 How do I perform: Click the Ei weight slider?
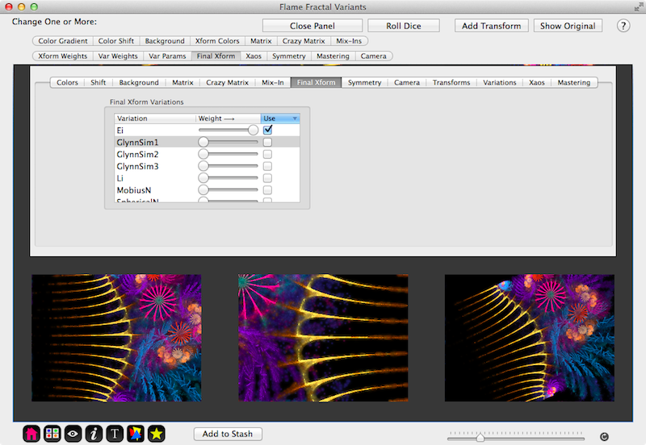[x=229, y=130]
